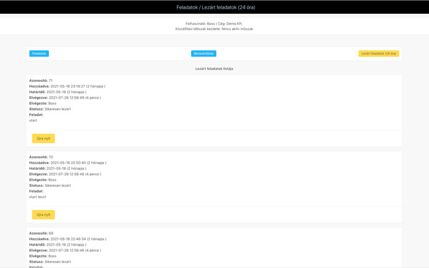Open the Bevásárlólista button
Image resolution: width=429 pixels, height=268 pixels.
(x=203, y=54)
